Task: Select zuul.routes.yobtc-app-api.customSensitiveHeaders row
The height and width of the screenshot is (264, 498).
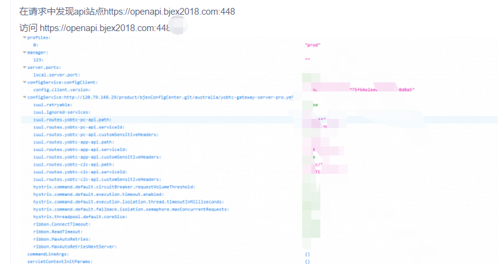Action: click(x=97, y=157)
